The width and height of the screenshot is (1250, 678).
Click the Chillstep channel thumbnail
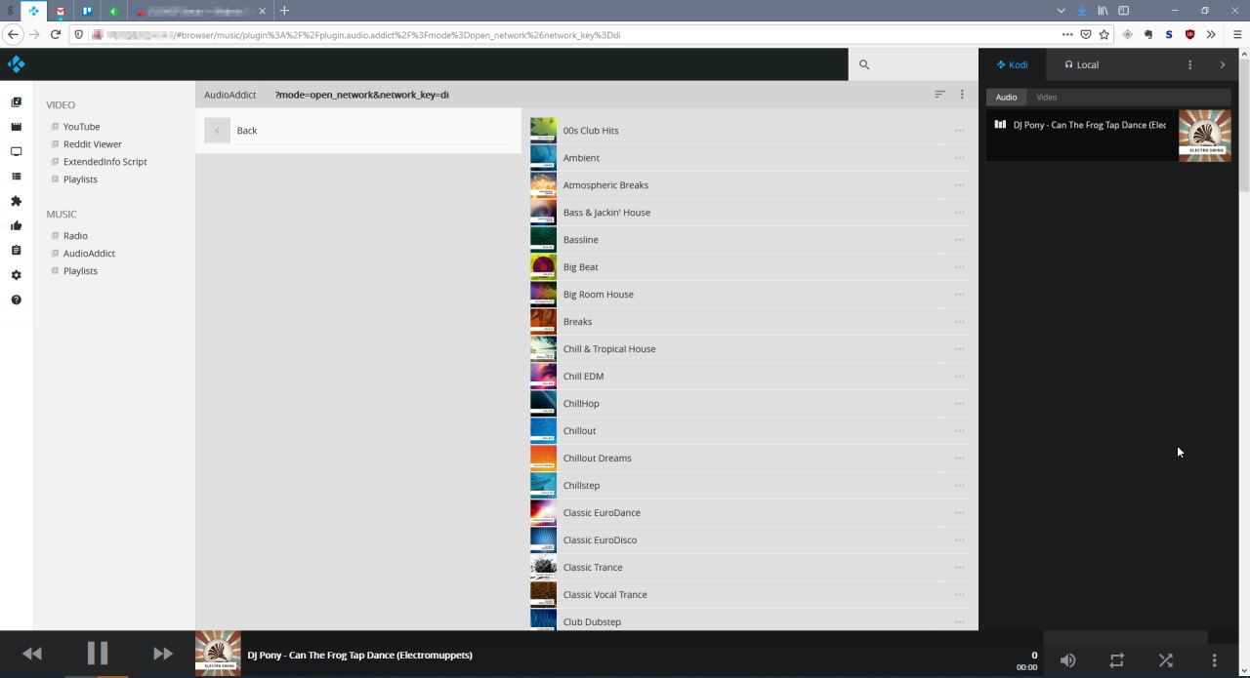click(543, 486)
